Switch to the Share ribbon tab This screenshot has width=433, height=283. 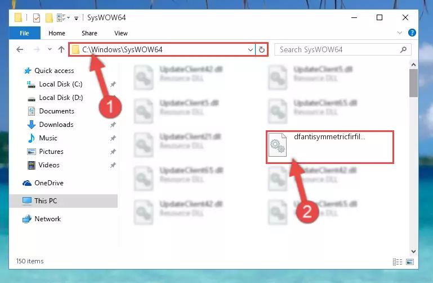click(x=89, y=33)
